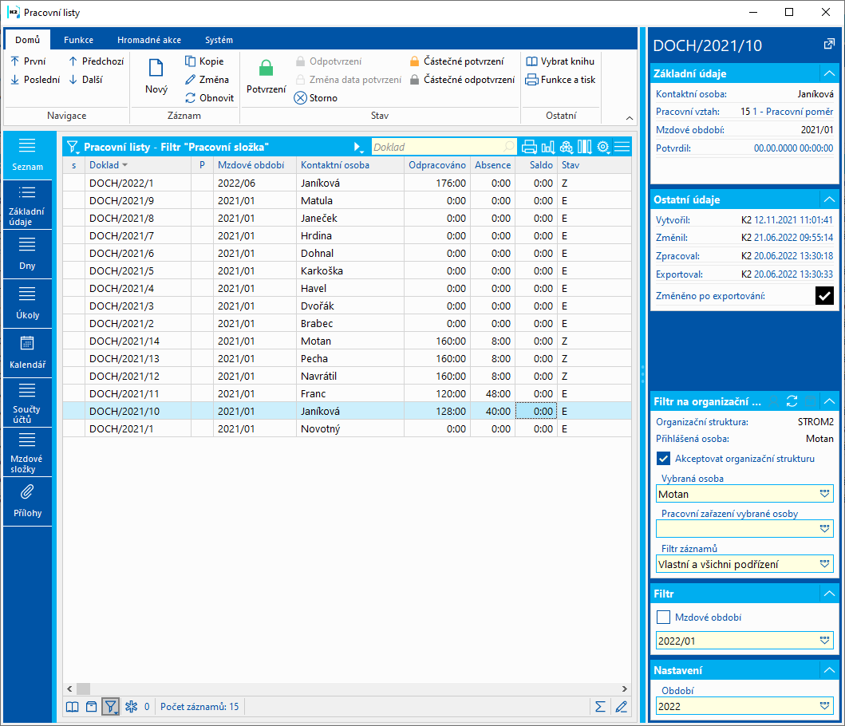Click the Storno cancel icon
This screenshot has height=726, width=845.
coord(300,98)
